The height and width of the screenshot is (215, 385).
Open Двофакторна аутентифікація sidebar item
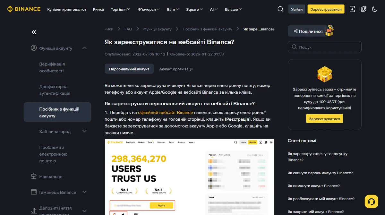tap(55, 90)
